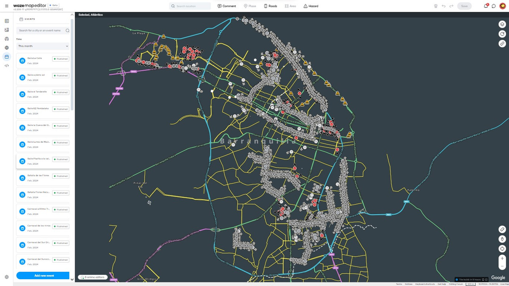Zoom out of the map
Screen dimensions: 509x286
(502, 266)
